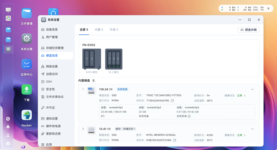Switch to the 外接 0 tab
Image resolution: width=277 pixels, height=150 pixels.
[x=114, y=29]
